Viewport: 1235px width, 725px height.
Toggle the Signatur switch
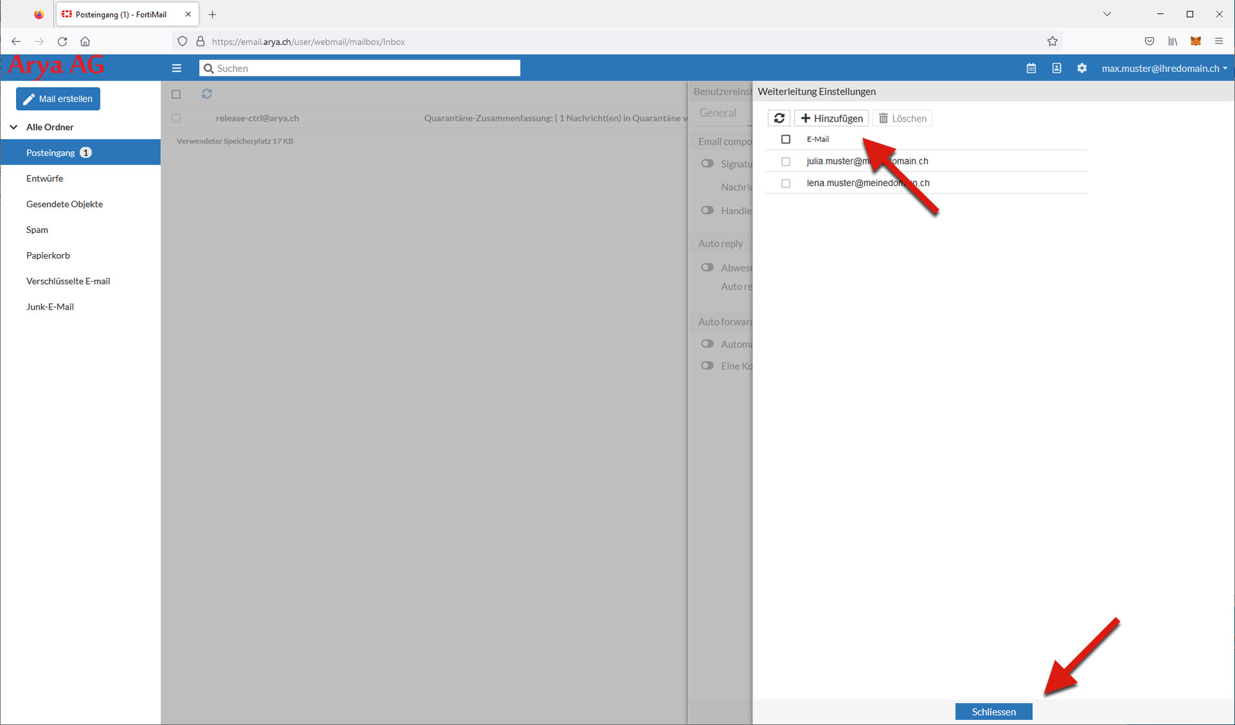point(707,163)
